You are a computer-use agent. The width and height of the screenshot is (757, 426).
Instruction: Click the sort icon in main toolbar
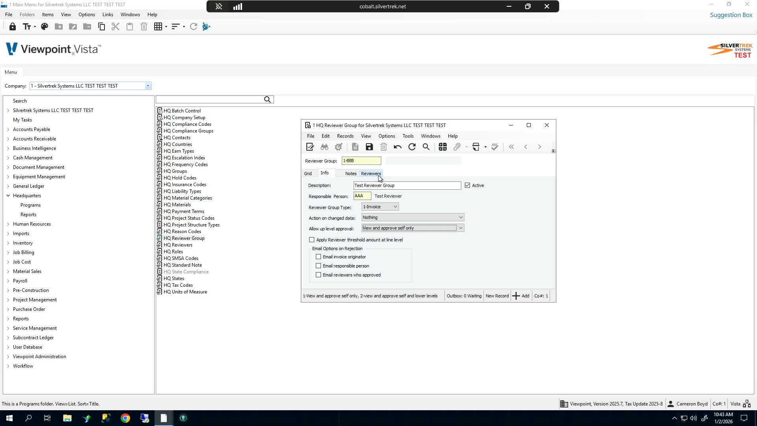click(175, 27)
